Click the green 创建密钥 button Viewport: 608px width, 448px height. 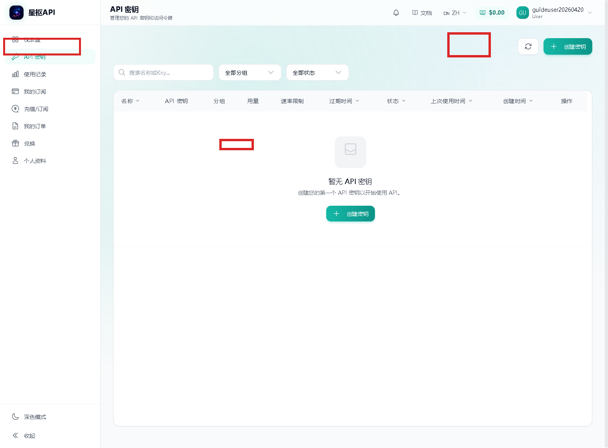coord(568,46)
